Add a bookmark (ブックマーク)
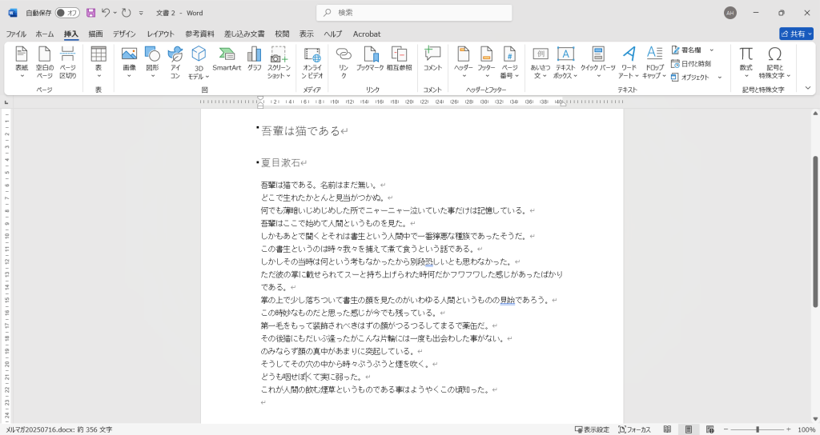Screen dimensions: 820x435 pyautogui.click(x=370, y=59)
